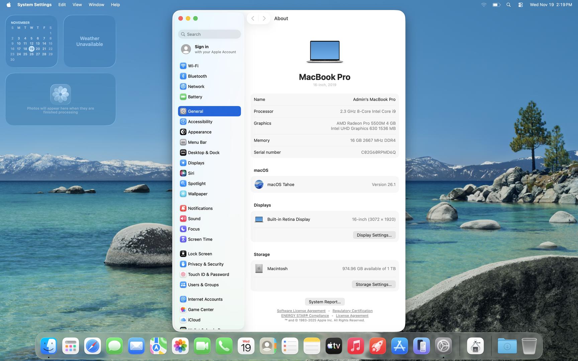The height and width of the screenshot is (361, 578).
Task: Open Control Center in menu bar
Action: click(520, 5)
